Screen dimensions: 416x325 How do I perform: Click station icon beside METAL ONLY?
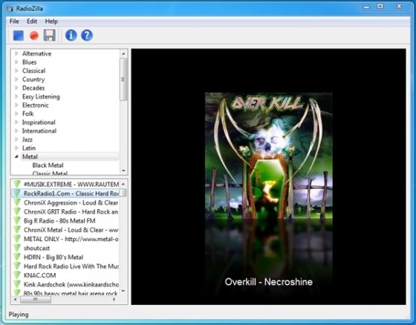[x=17, y=239]
